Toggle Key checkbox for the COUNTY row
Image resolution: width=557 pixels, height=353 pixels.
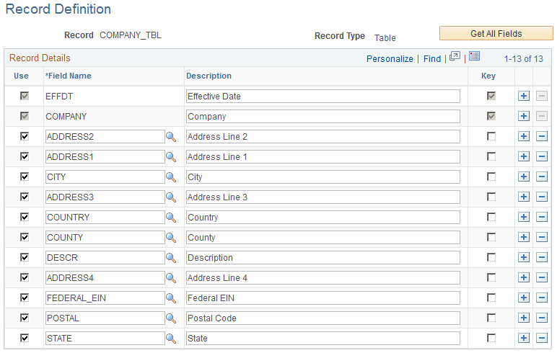coord(491,237)
